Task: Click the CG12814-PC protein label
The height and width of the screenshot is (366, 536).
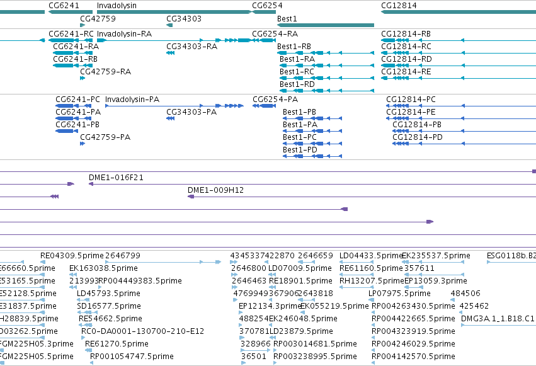Action: click(x=411, y=100)
